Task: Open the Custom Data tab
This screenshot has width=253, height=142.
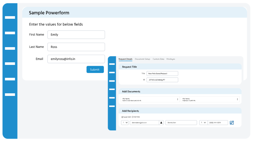Action: click(158, 59)
